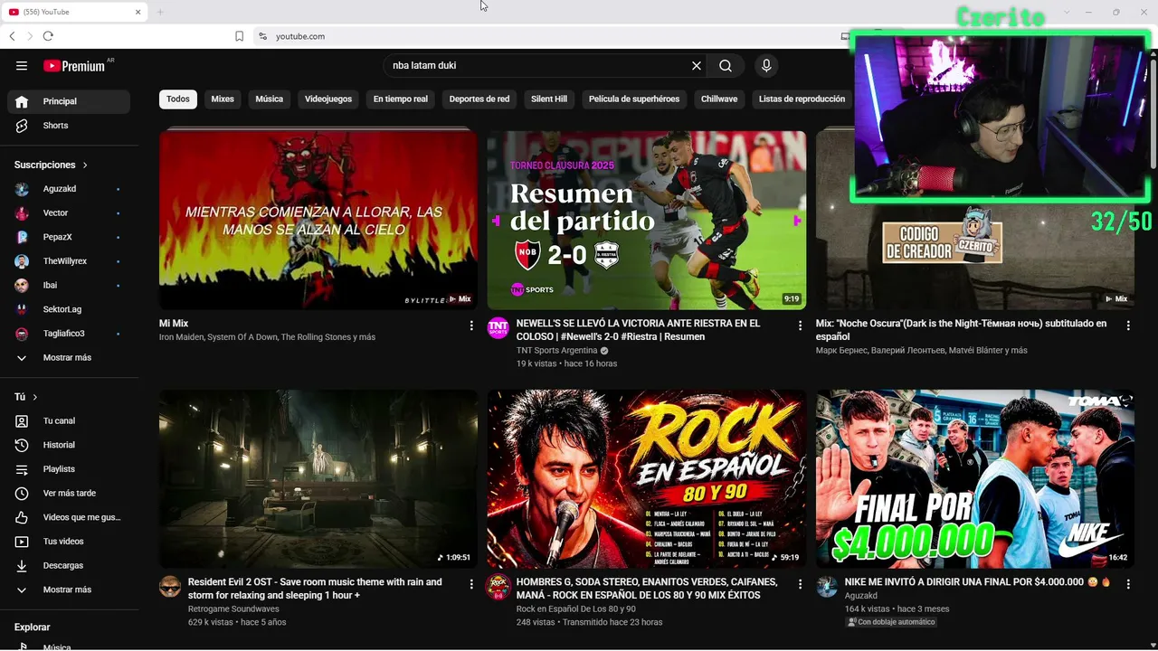Open options menu for Newell's resumen video
Viewport: 1158px width, 651px height.
tap(800, 325)
